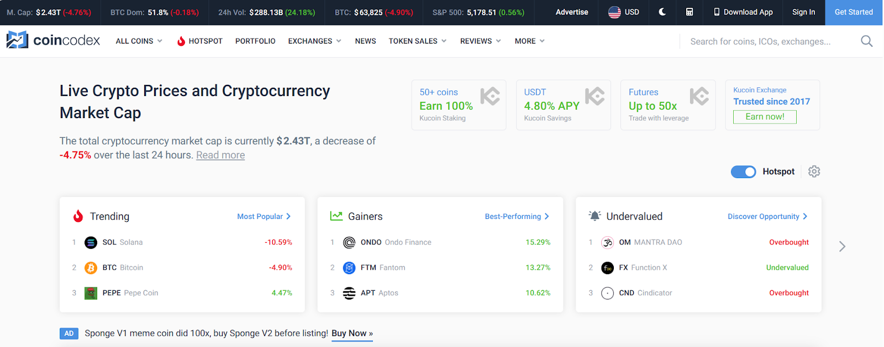This screenshot has width=884, height=347.
Task: Click the Solana coin icon
Action: point(91,242)
